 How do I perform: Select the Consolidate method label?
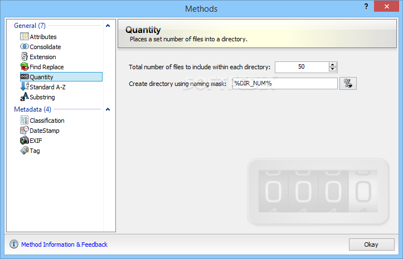tap(45, 47)
